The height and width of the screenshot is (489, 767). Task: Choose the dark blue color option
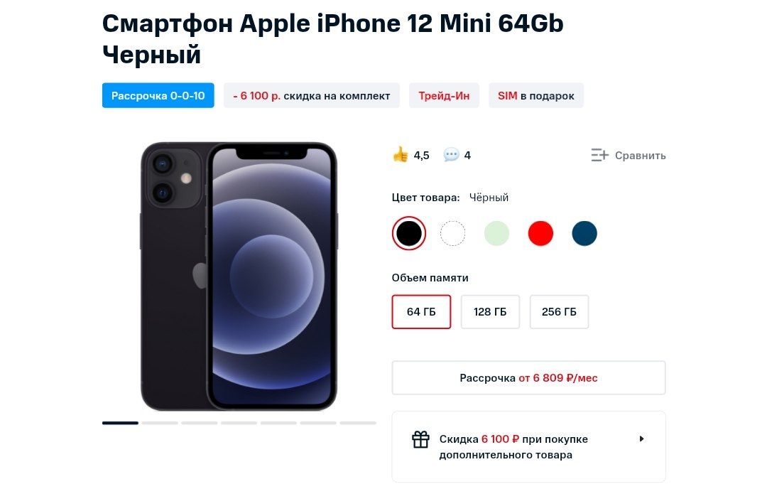tap(584, 233)
